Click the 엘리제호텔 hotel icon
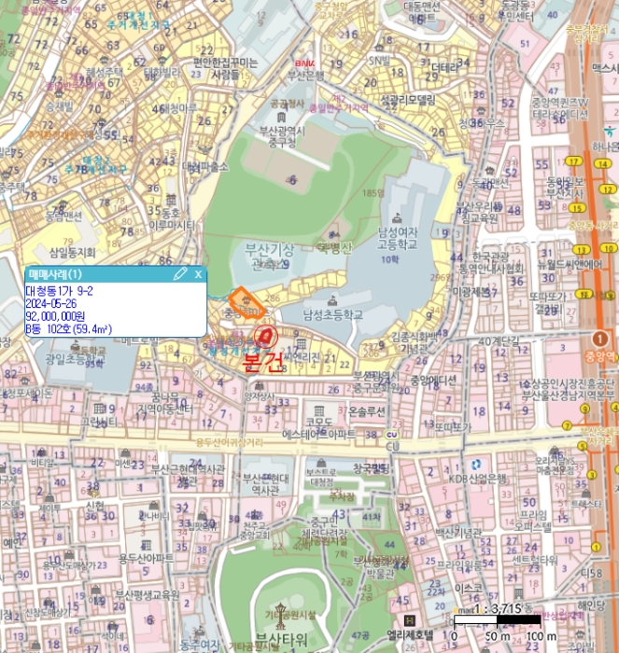 (410, 620)
